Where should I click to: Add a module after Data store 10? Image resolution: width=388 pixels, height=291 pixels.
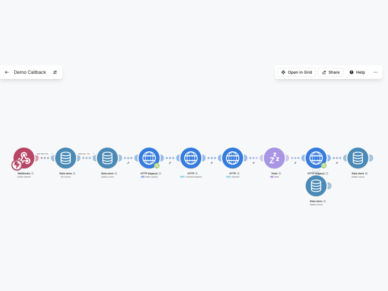pos(371,158)
